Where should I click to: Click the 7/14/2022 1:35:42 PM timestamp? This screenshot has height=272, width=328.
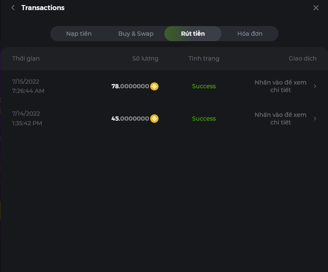coord(27,118)
